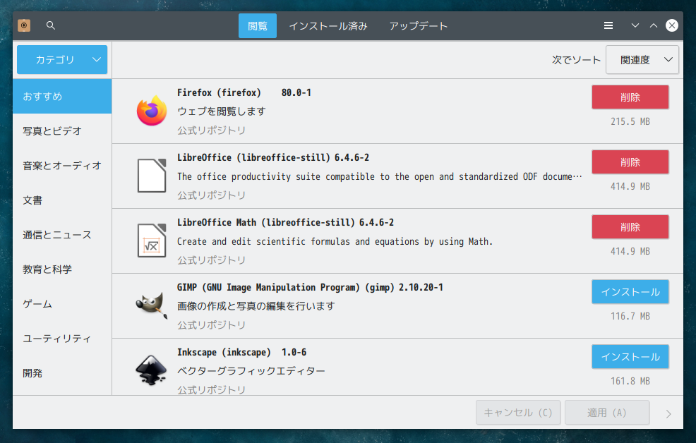Open the search magnifier icon
696x443 pixels.
tap(51, 25)
